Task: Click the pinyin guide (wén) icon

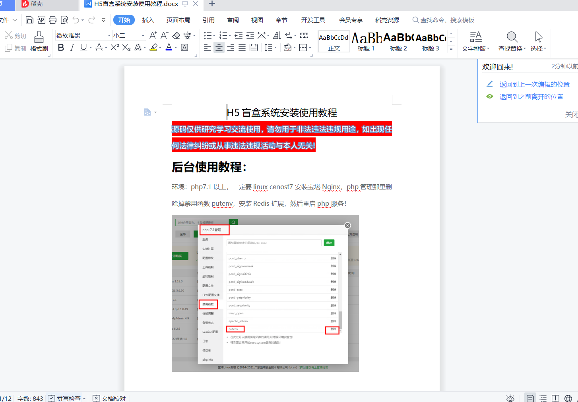Action: 187,35
